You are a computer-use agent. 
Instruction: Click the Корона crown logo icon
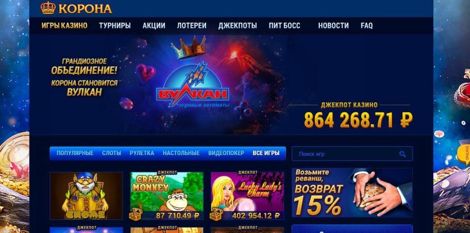pyautogui.click(x=48, y=8)
